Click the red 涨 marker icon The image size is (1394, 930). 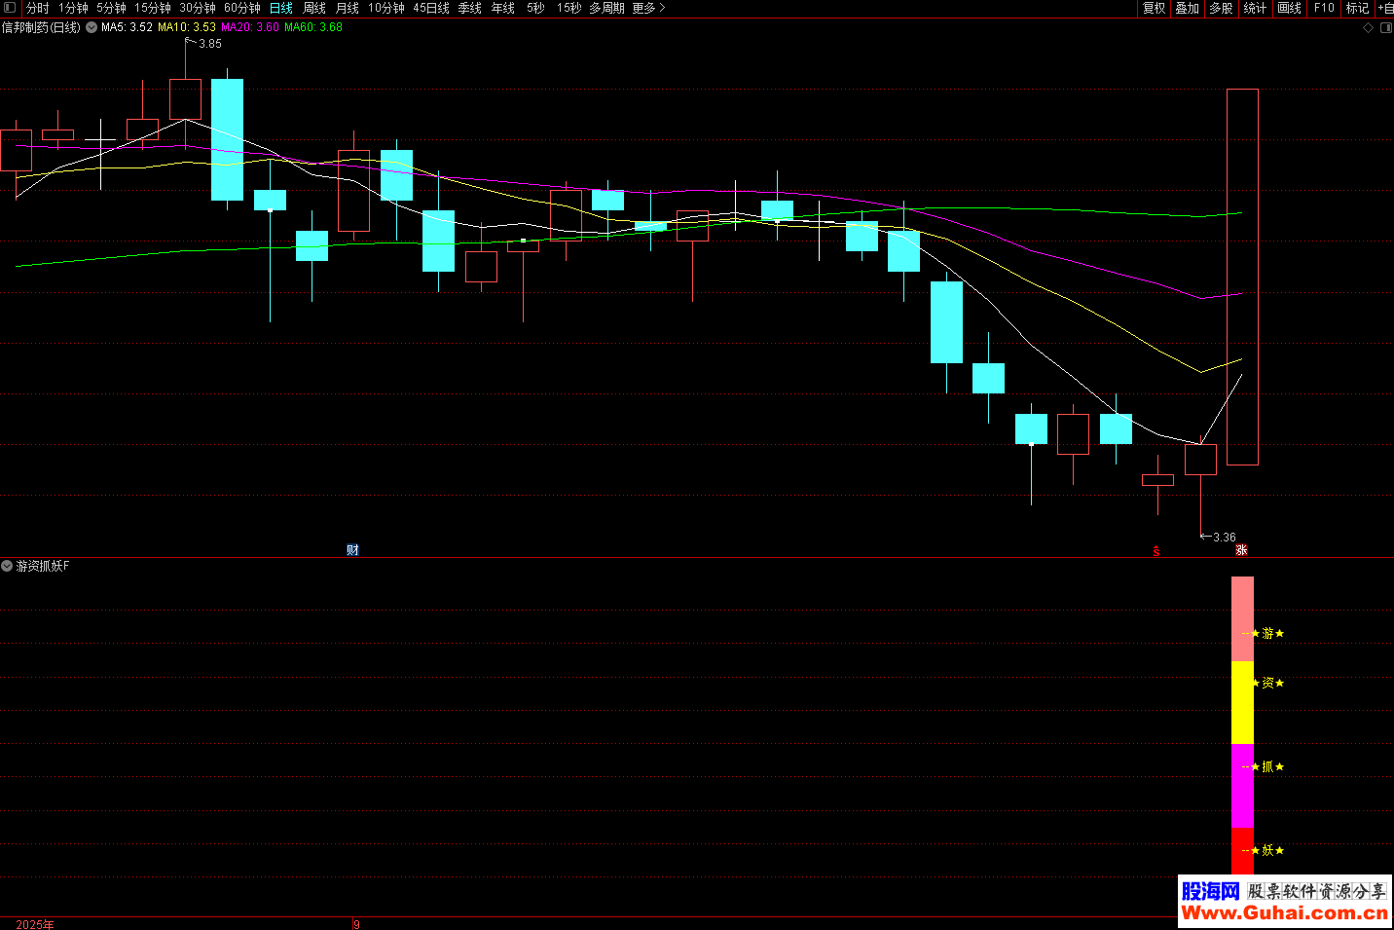(x=1241, y=550)
